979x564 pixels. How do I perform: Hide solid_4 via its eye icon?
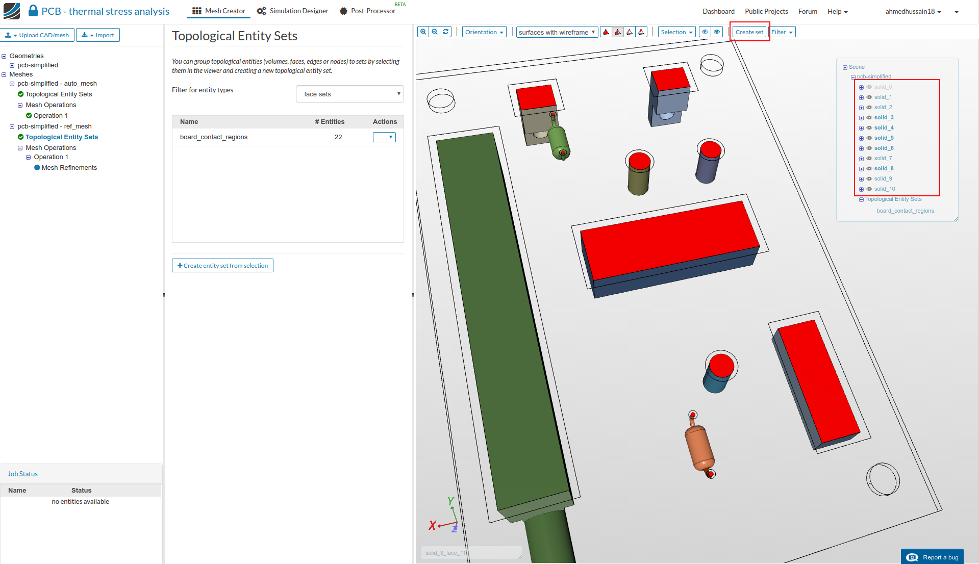[869, 128]
